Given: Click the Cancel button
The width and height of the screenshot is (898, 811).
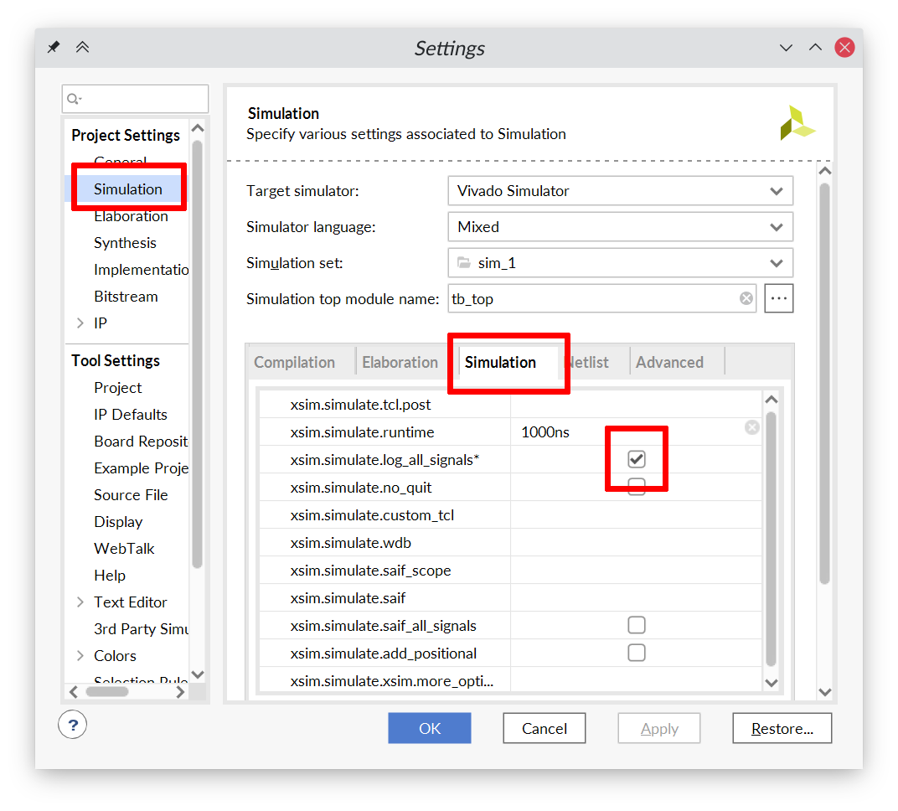Looking at the screenshot, I should point(544,729).
